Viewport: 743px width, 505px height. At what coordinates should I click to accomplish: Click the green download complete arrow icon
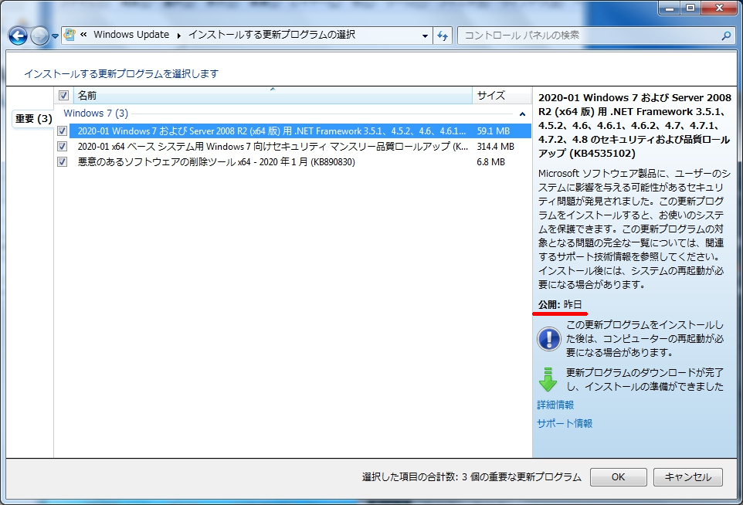[x=548, y=378]
